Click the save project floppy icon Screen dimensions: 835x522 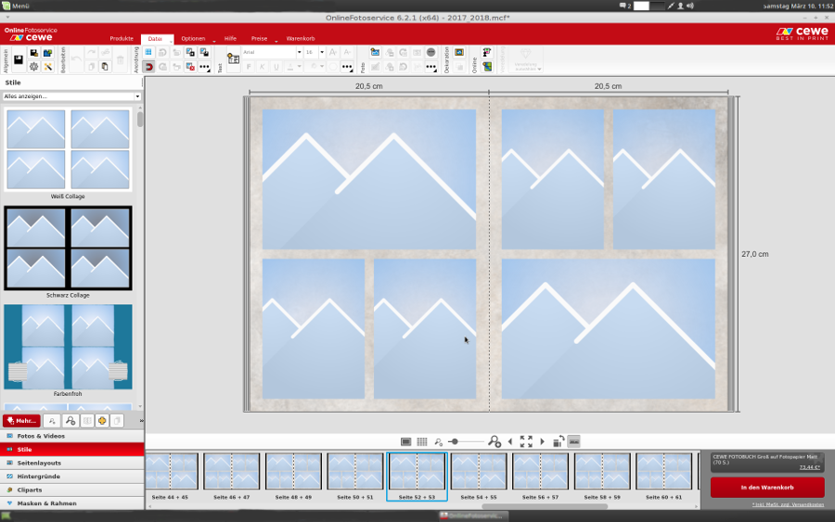tap(19, 59)
